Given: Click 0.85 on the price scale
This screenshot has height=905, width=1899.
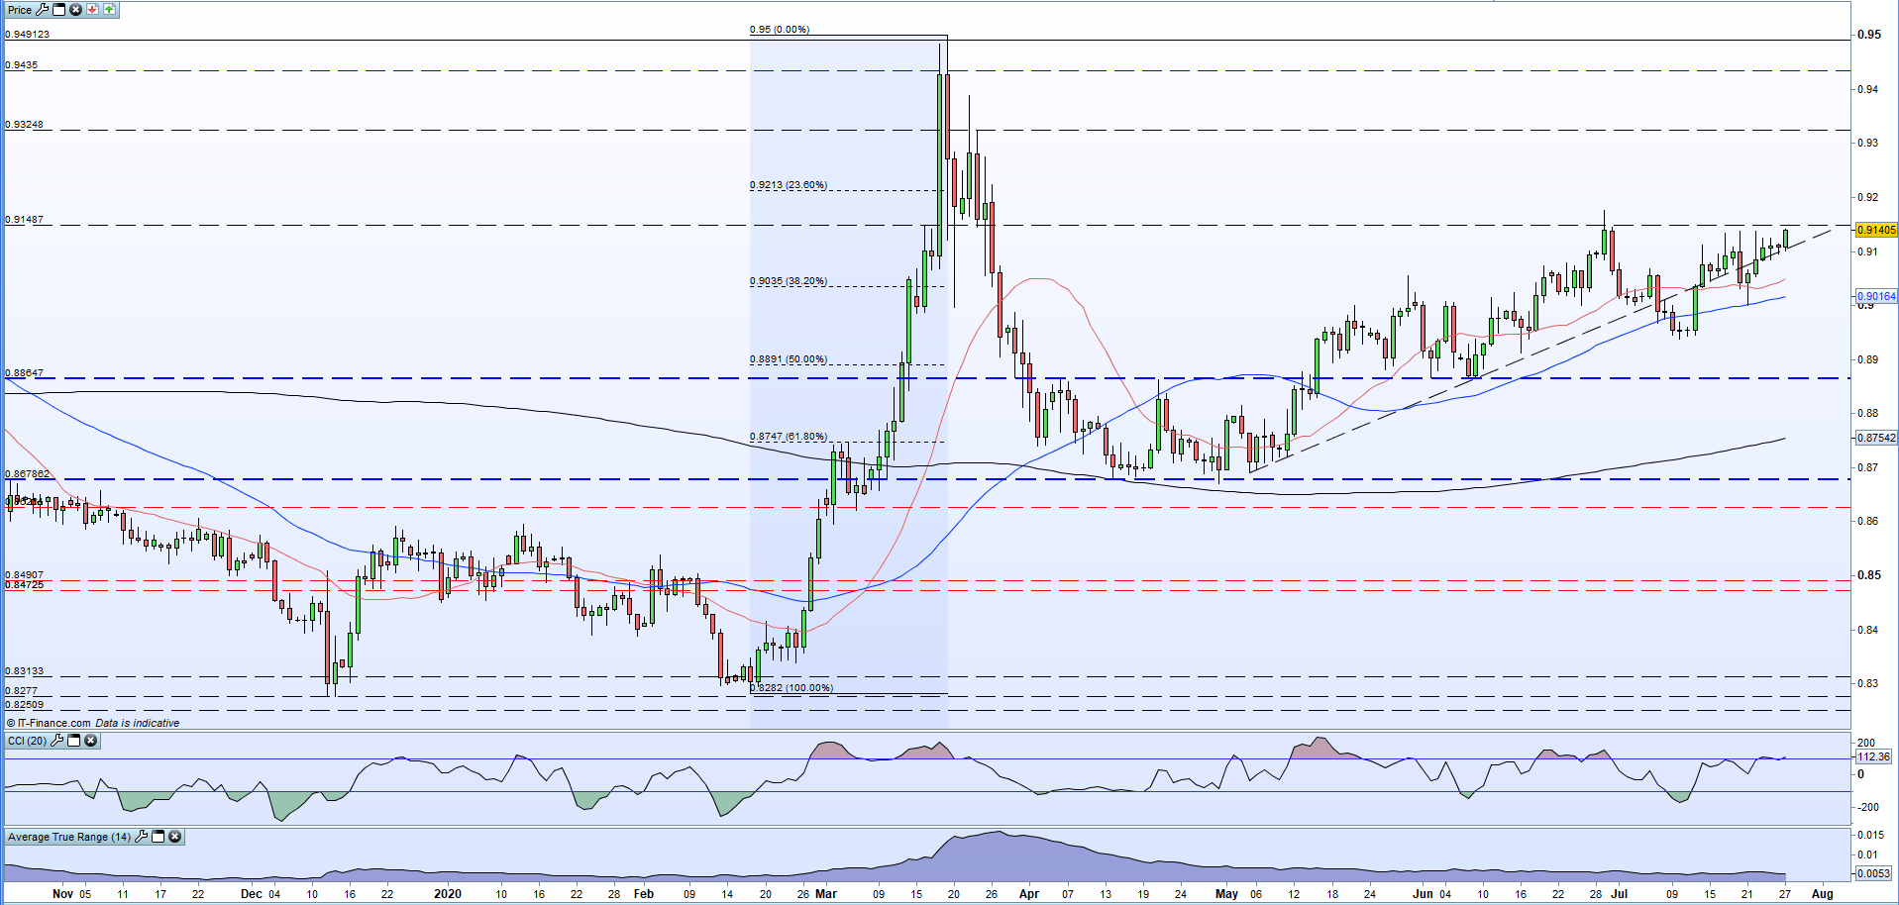Looking at the screenshot, I should pyautogui.click(x=1869, y=575).
